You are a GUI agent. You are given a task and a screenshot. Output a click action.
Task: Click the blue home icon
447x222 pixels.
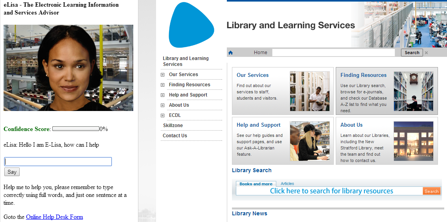(x=231, y=53)
